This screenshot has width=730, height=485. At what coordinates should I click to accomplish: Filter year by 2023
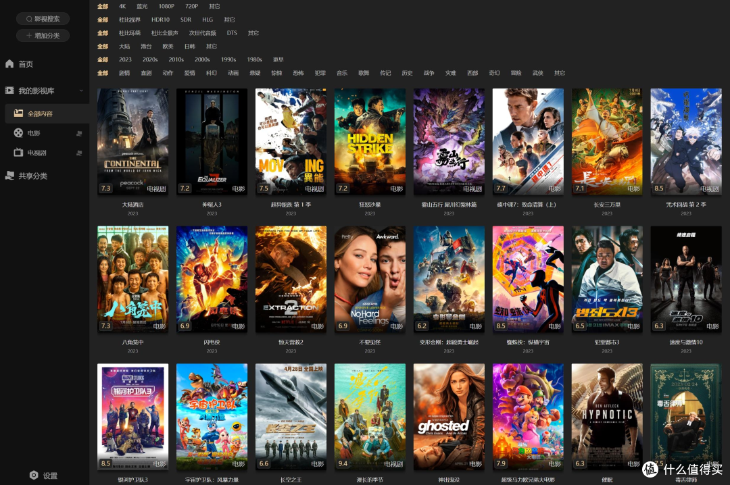point(125,59)
